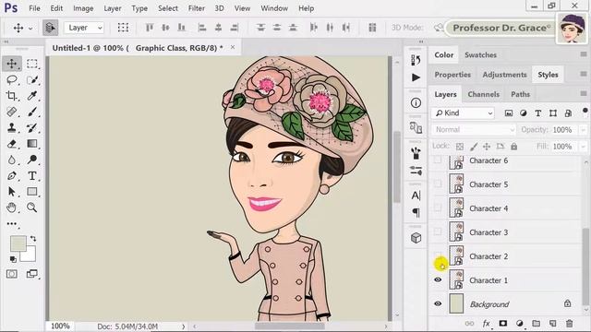Show the Character 6 layer
The image size is (591, 332).
[438, 160]
